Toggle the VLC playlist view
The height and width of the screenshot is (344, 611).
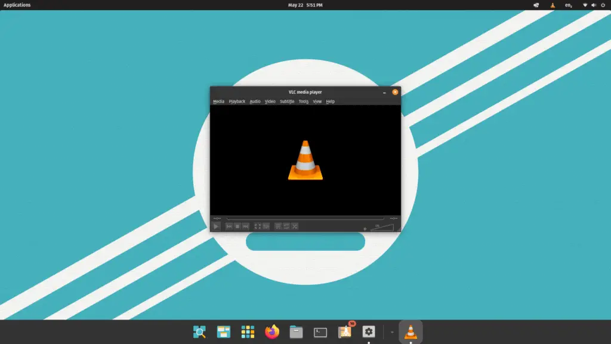click(x=278, y=226)
